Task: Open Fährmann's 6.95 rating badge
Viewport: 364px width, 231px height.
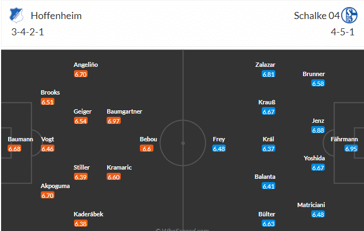Action: [351, 148]
